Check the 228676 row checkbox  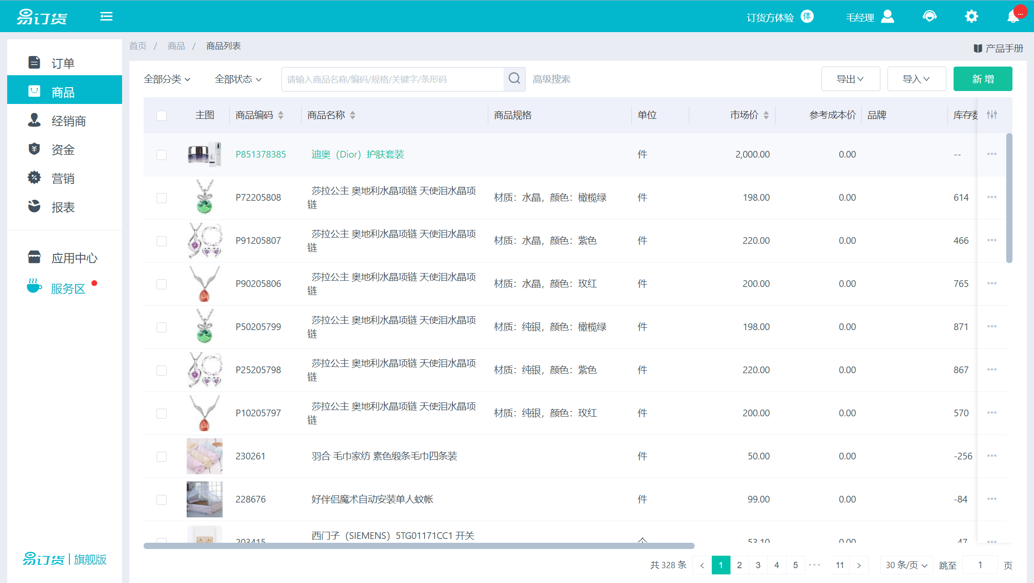[162, 500]
